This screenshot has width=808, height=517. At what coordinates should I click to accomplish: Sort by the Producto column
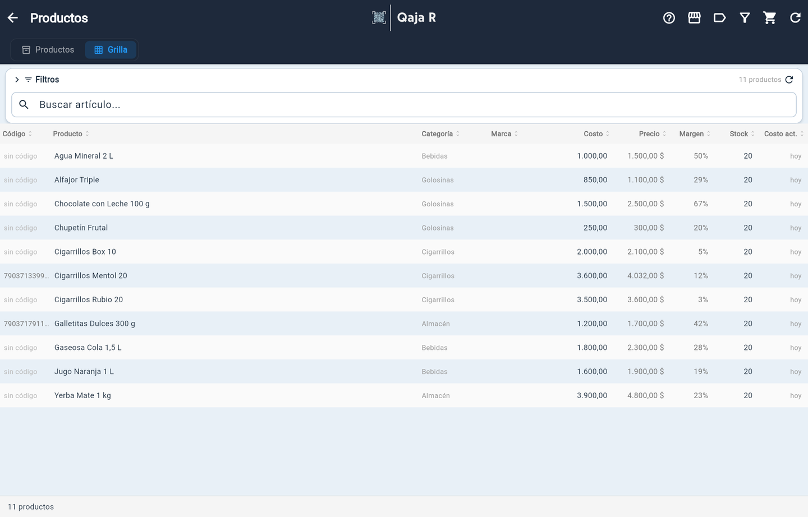tap(71, 134)
